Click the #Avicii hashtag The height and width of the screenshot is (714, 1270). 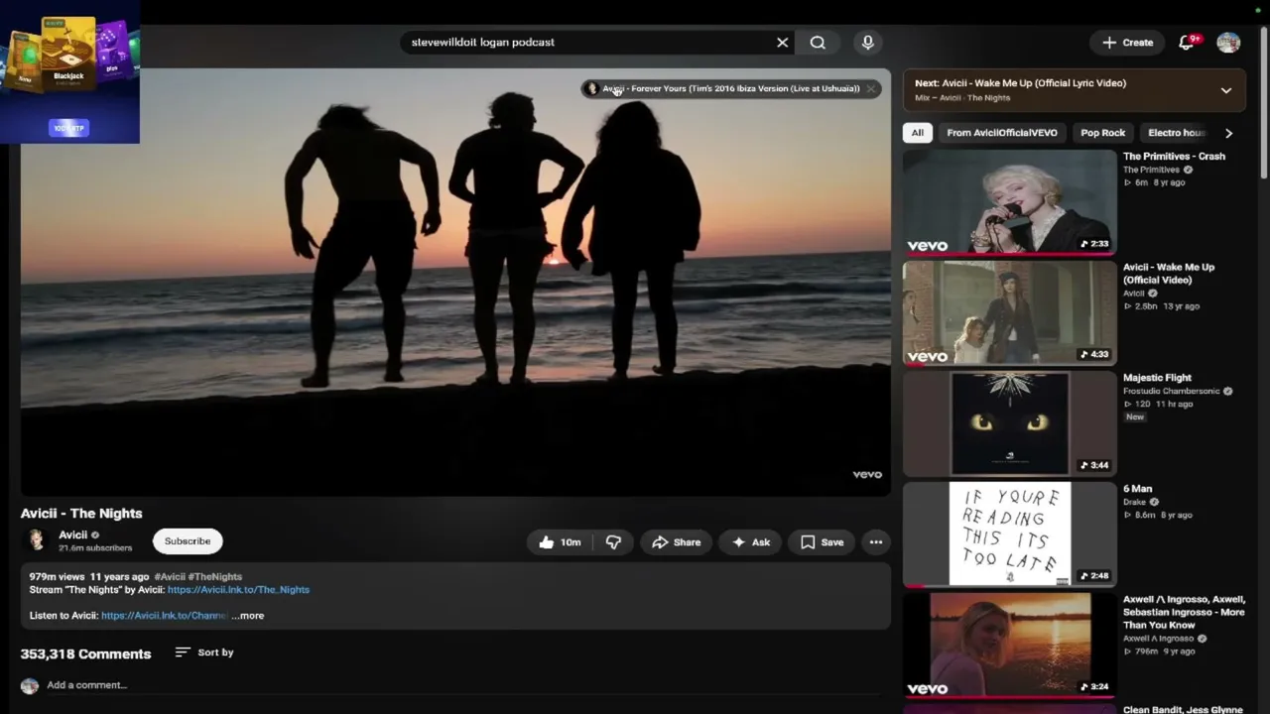coord(170,577)
